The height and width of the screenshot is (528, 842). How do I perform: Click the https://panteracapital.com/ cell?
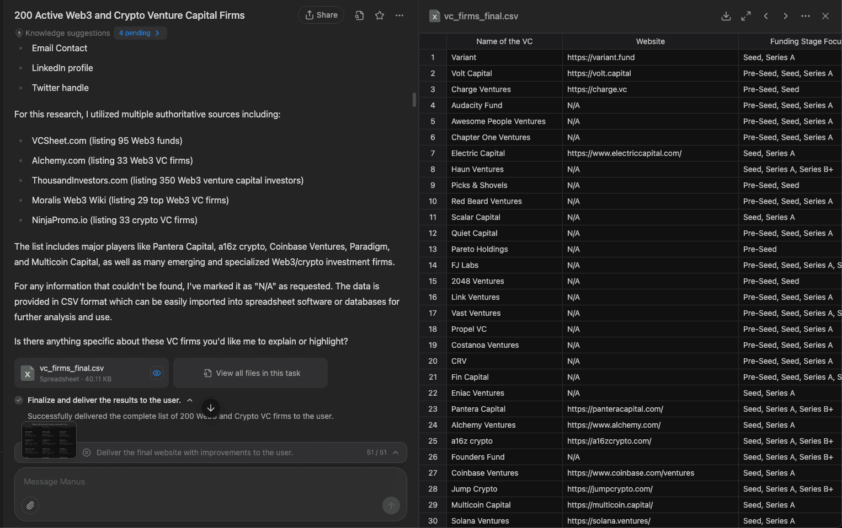(651, 409)
